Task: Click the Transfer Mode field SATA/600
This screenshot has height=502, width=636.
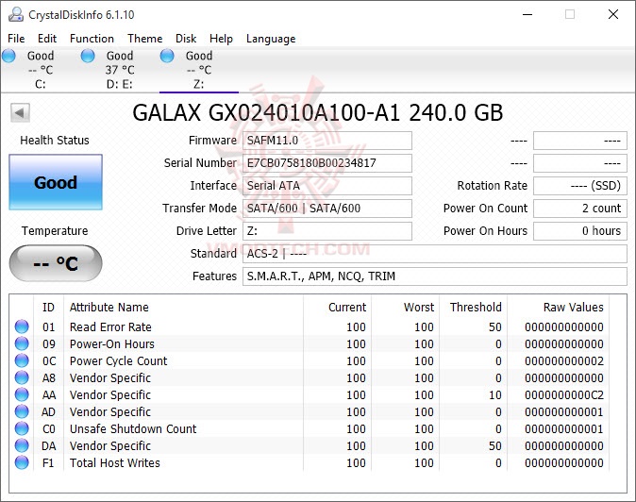Action: pos(327,209)
